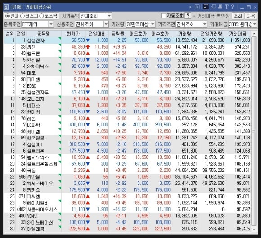Open the 가격조건 전체조회 dropdown
Screen dimensions: 261x238
tap(205, 24)
